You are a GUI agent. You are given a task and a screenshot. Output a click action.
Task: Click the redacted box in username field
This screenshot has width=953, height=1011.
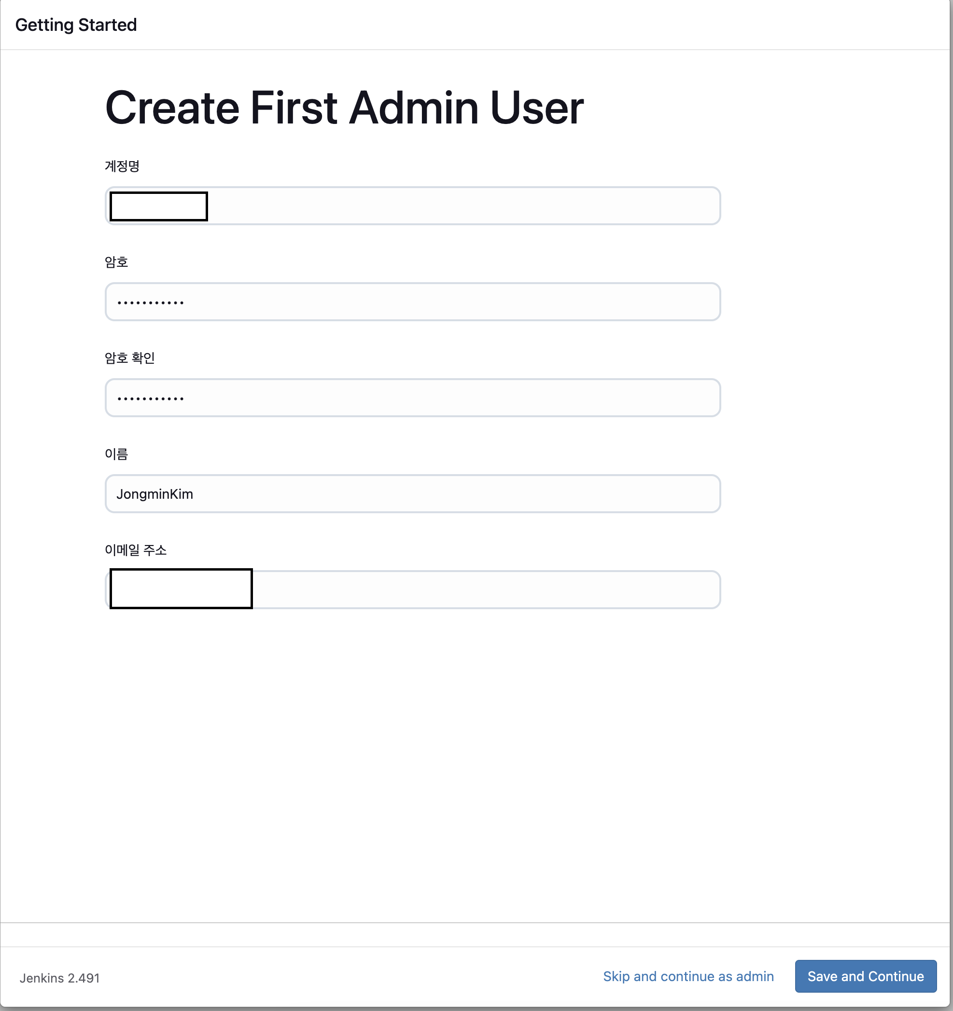pos(159,206)
